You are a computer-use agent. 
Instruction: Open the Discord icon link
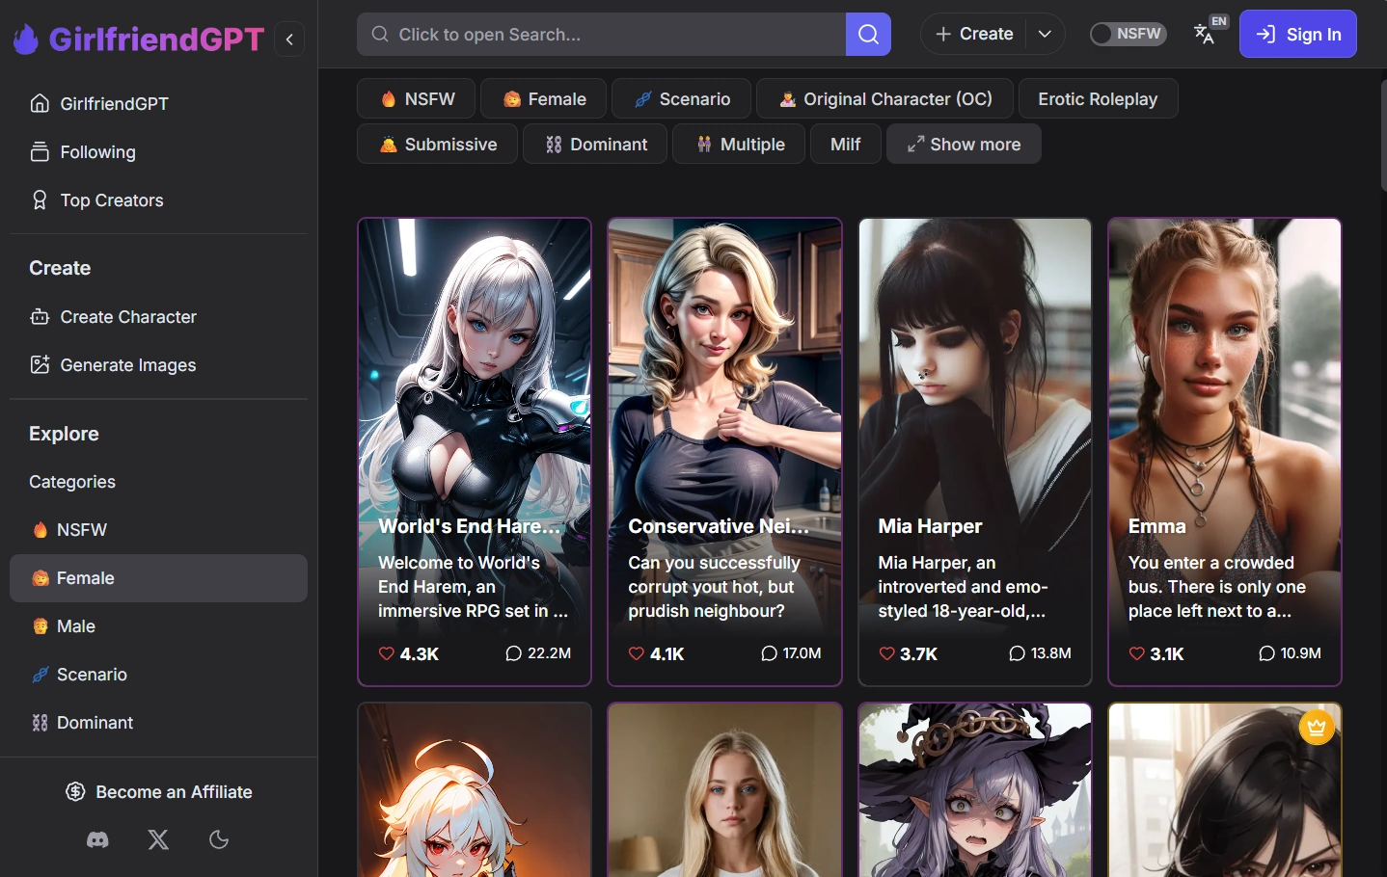(x=97, y=839)
